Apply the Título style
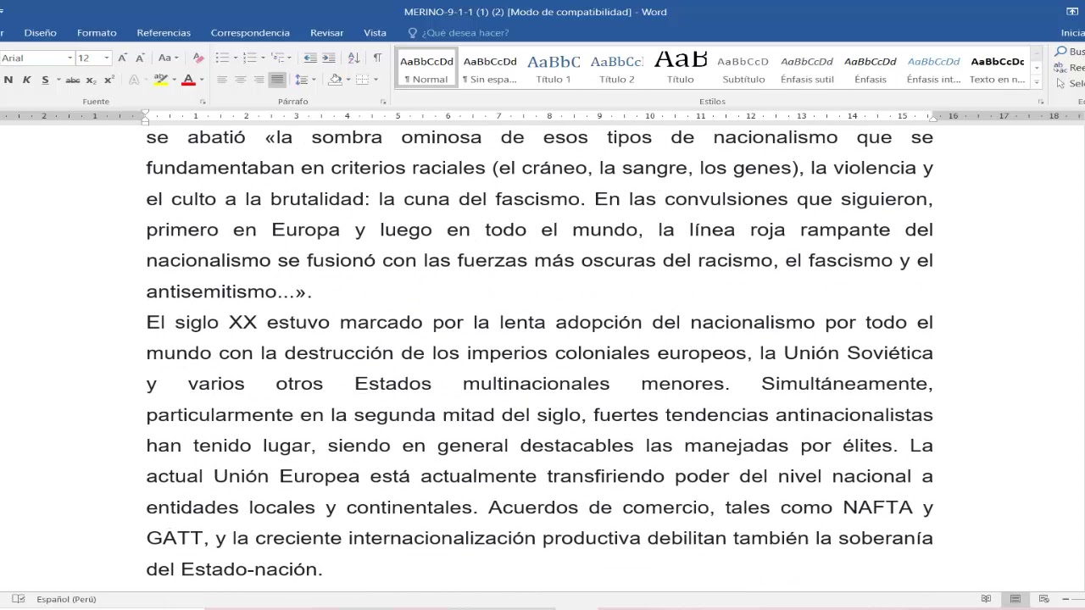1085x610 pixels. (680, 69)
